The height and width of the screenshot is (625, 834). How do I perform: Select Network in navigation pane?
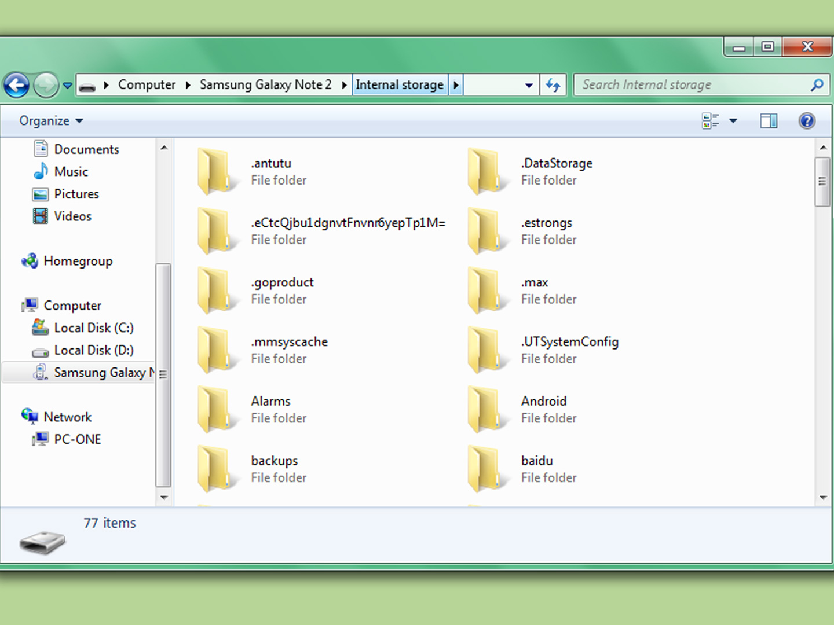[x=68, y=417]
